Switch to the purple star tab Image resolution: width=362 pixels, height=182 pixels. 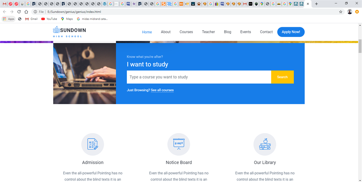(x=134, y=4)
